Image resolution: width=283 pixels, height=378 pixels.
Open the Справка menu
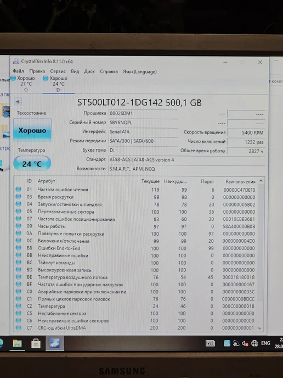click(109, 71)
